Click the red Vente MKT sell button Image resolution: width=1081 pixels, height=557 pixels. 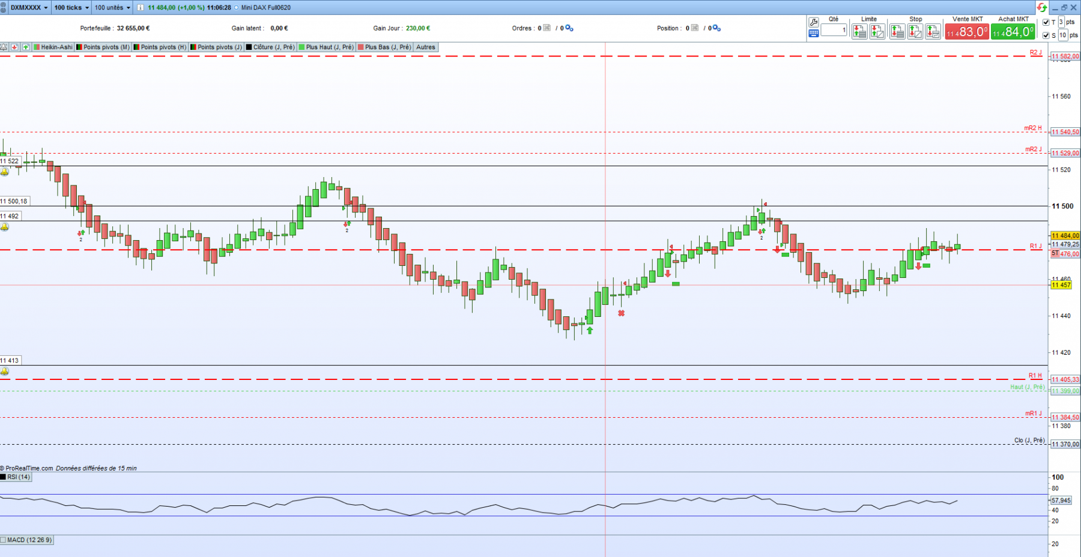click(x=967, y=32)
